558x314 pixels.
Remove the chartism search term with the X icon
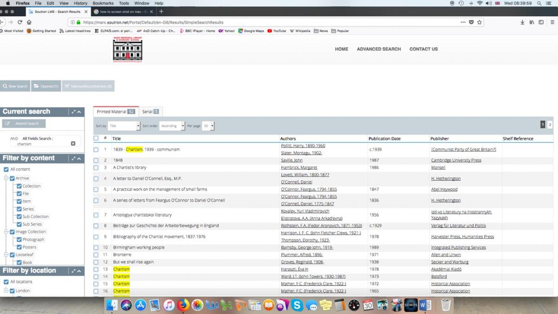tap(73, 144)
